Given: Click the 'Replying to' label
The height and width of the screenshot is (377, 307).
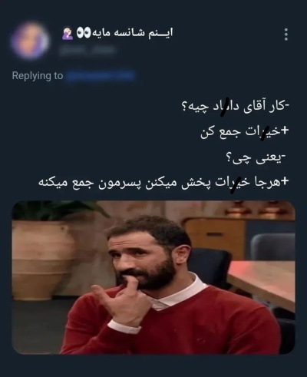Looking at the screenshot, I should click(x=38, y=76).
